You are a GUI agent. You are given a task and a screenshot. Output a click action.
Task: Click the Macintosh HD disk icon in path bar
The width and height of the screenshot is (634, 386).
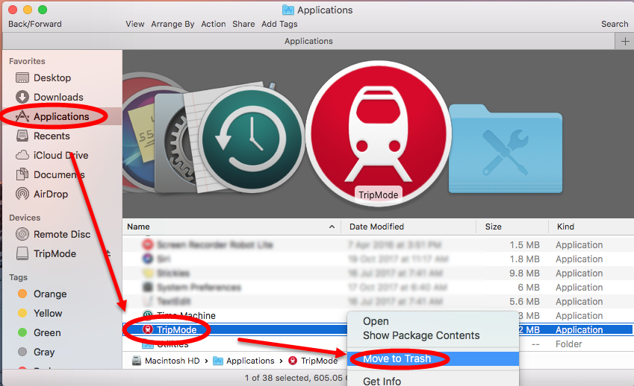(x=137, y=361)
